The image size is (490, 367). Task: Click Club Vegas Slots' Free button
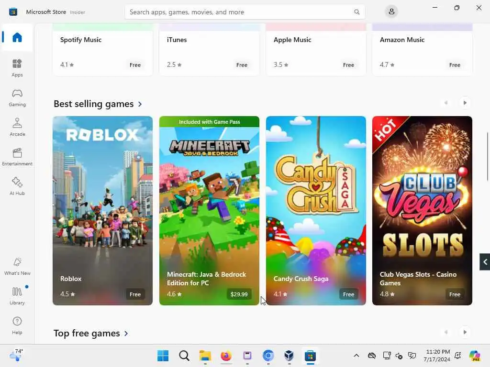click(x=455, y=294)
